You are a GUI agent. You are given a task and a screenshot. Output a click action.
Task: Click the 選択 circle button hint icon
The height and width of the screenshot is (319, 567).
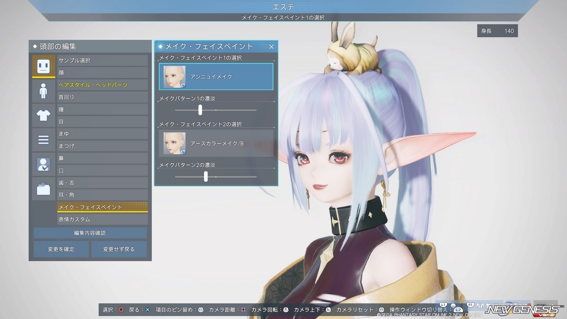pos(121,310)
